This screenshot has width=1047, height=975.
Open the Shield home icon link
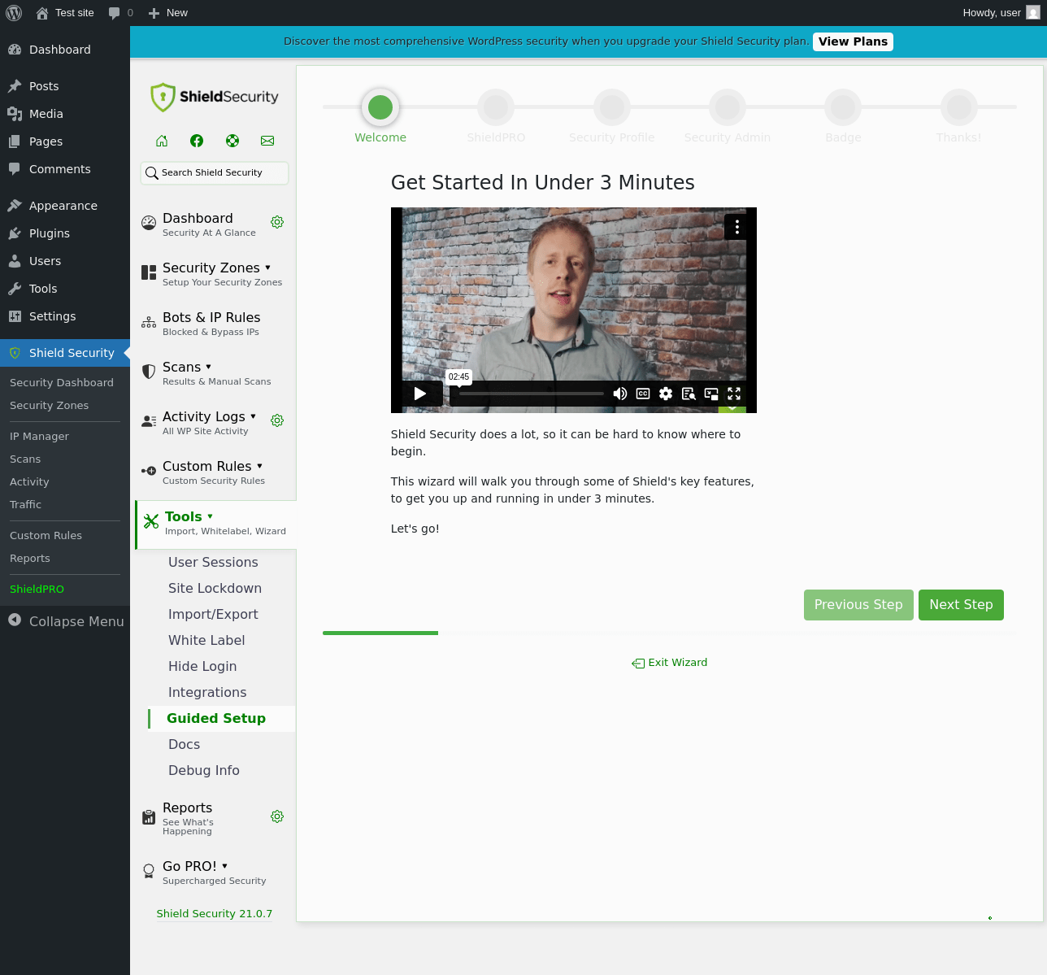[x=162, y=141]
